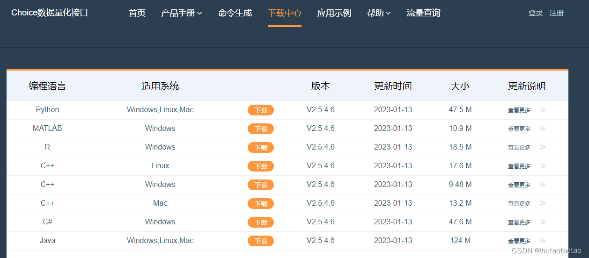The width and height of the screenshot is (589, 258).
Task: Expand the 产品手册 dropdown menu
Action: pyautogui.click(x=182, y=13)
